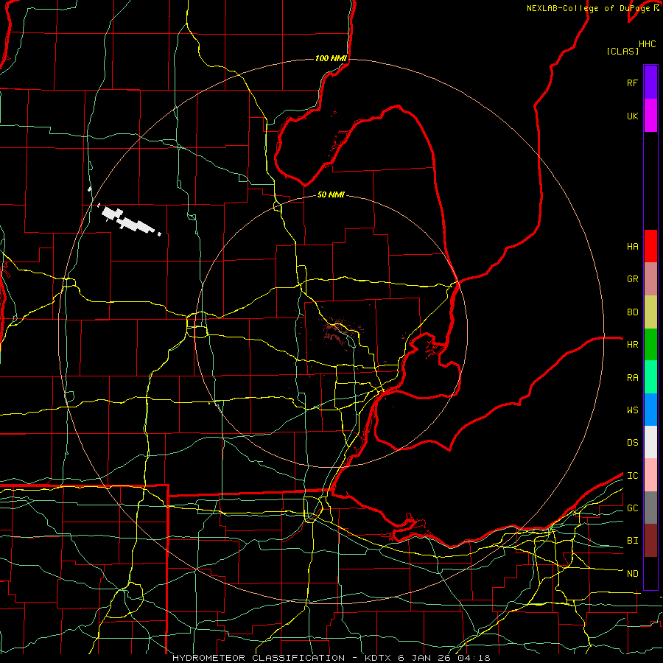Click the 6 JAN 26 04:18 timestamp
Image resolution: width=663 pixels, height=663 pixels.
pos(444,658)
